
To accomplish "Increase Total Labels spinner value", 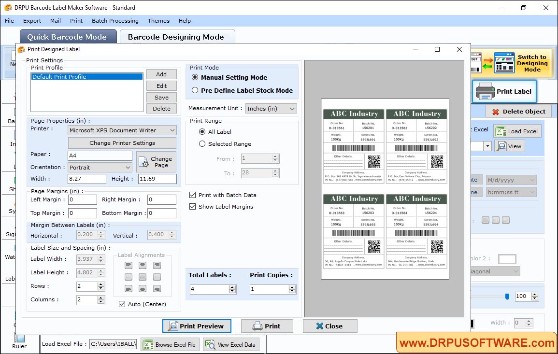I will (232, 287).
